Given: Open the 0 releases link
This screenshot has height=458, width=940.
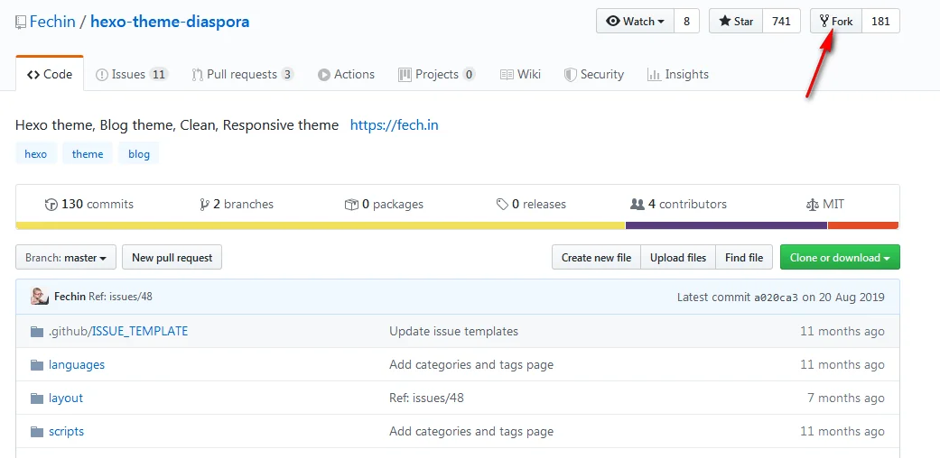Looking at the screenshot, I should click(531, 204).
